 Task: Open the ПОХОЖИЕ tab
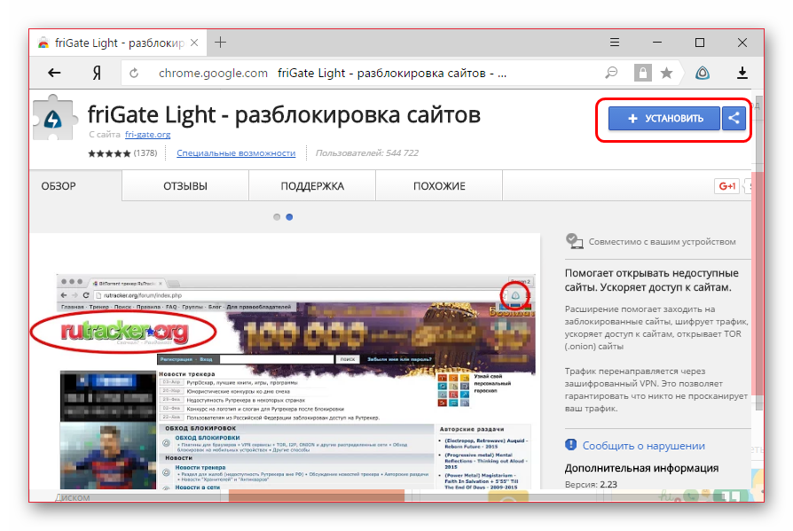pos(439,185)
